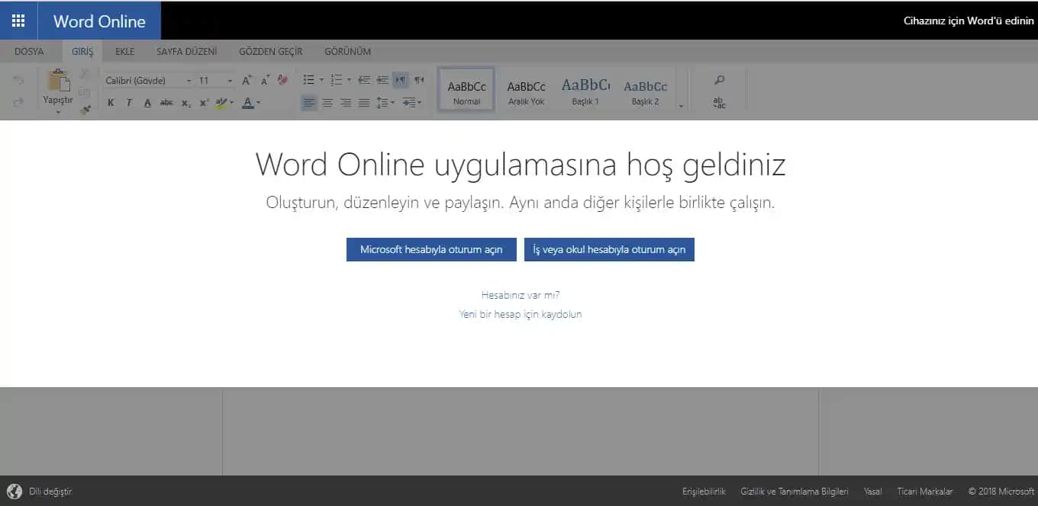This screenshot has height=506, width=1038.
Task: Open the GÖZDEN GEÇİR tab
Action: click(270, 51)
